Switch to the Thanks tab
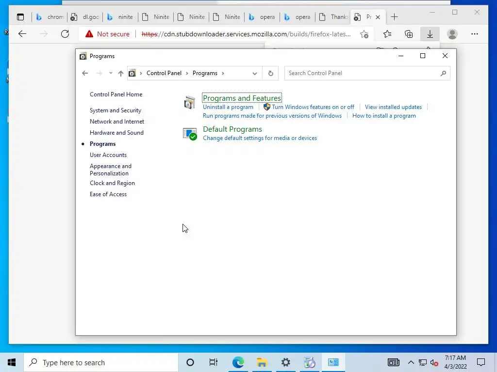 pos(333,17)
